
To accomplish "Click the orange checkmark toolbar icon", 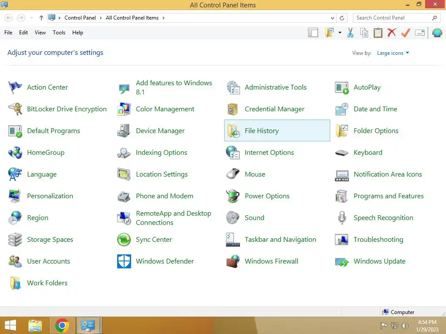I will pyautogui.click(x=405, y=33).
